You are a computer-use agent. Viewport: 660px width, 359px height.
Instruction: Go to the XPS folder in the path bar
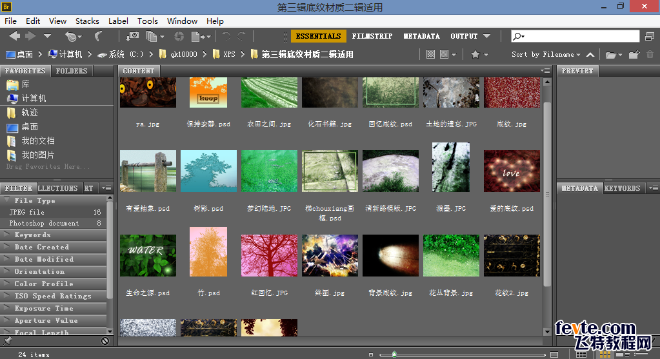tap(229, 55)
